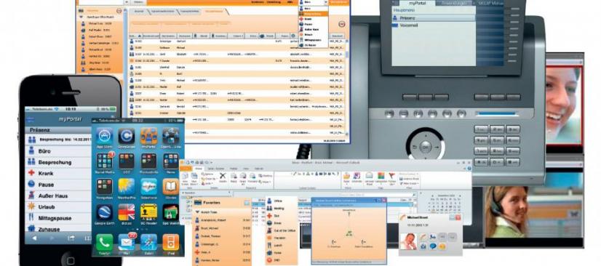Open the Büro status dropdown at top

point(314,2)
